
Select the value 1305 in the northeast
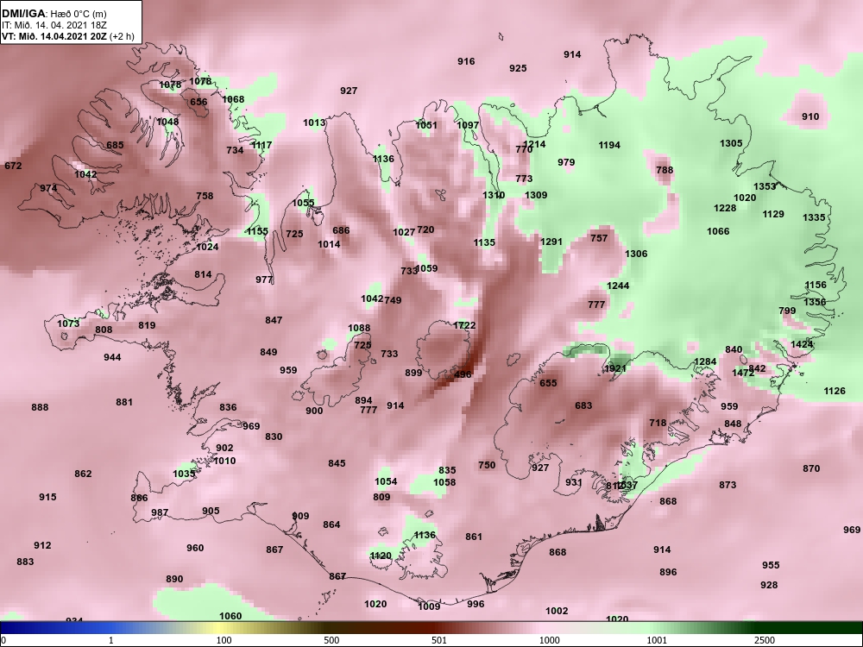pyautogui.click(x=732, y=143)
